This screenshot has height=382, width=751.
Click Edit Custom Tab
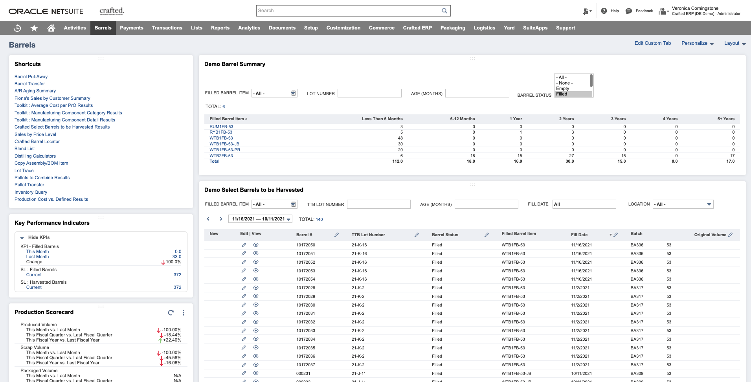coord(652,43)
